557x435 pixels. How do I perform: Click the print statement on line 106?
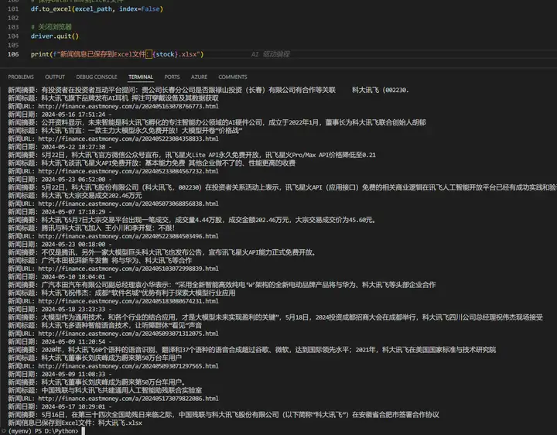[118, 54]
